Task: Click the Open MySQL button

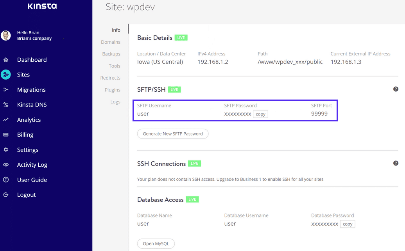Action: (156, 243)
